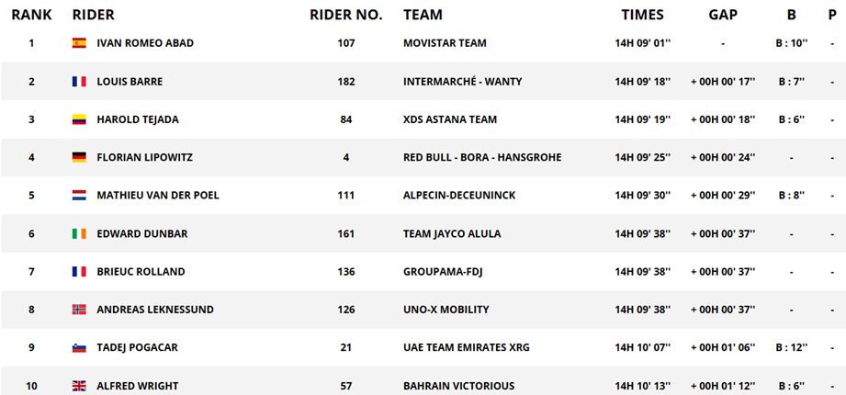This screenshot has height=395, width=846.
Task: Click the German flag next to Florian Lipowitz
Action: click(79, 158)
